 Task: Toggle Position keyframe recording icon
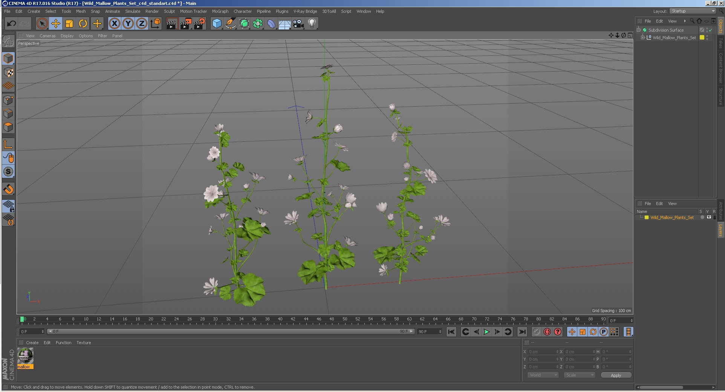pos(572,332)
